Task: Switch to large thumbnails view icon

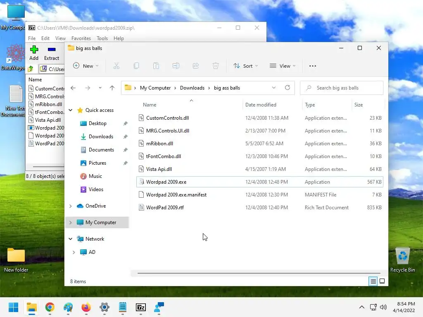Action: pyautogui.click(x=382, y=281)
